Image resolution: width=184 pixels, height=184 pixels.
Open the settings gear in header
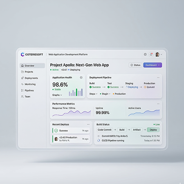[x=145, y=54]
